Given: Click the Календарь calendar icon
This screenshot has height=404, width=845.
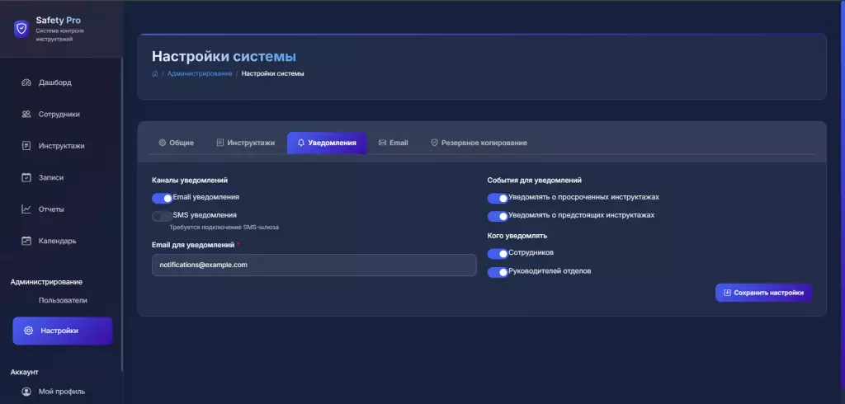Looking at the screenshot, I should [x=26, y=241].
